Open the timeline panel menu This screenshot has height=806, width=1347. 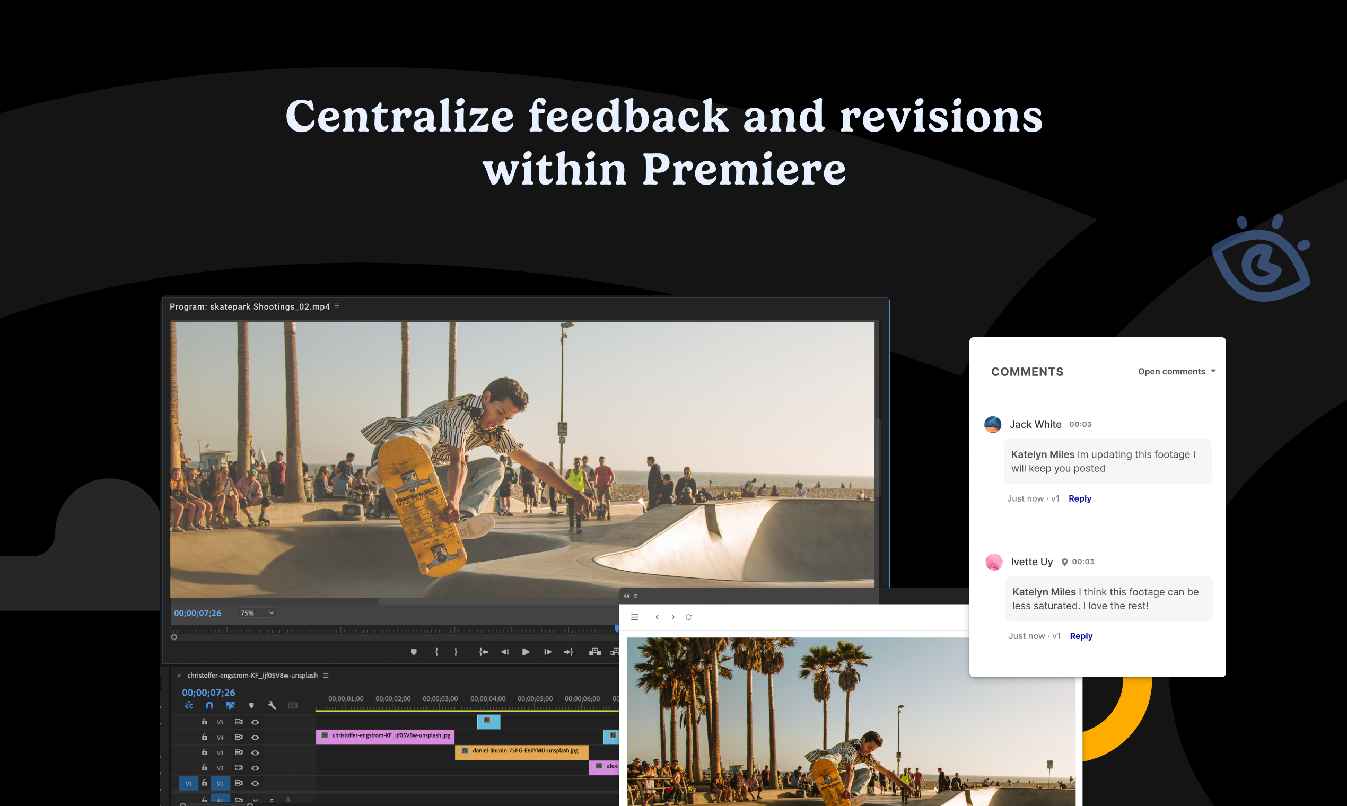pyautogui.click(x=326, y=676)
